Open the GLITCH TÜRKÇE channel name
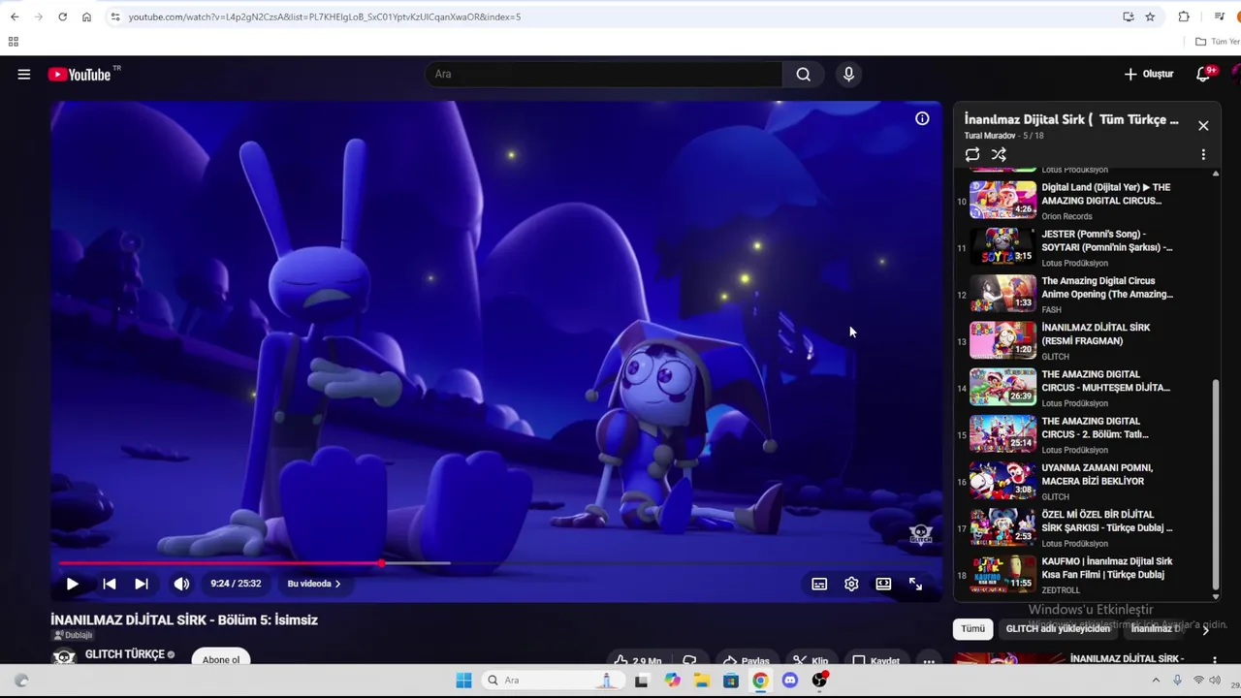This screenshot has height=698, width=1241. pos(124,654)
